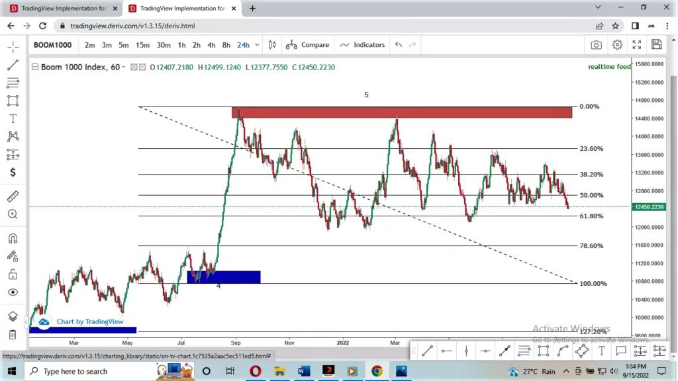Screen dimensions: 678x381
Task: Pick rectangle from favorites toolbar
Action: [x=544, y=351]
